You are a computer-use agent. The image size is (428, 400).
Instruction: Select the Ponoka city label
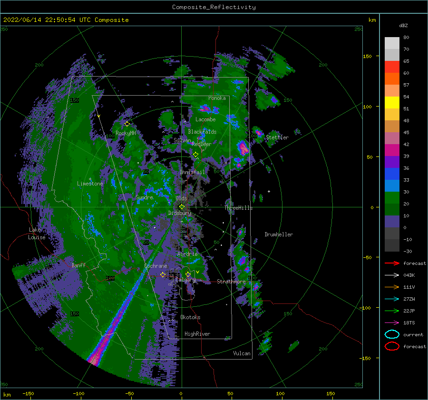[217, 98]
